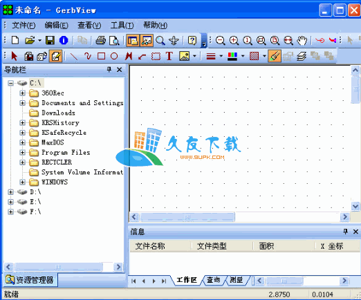Switch to the 测量 tab

coord(237,280)
